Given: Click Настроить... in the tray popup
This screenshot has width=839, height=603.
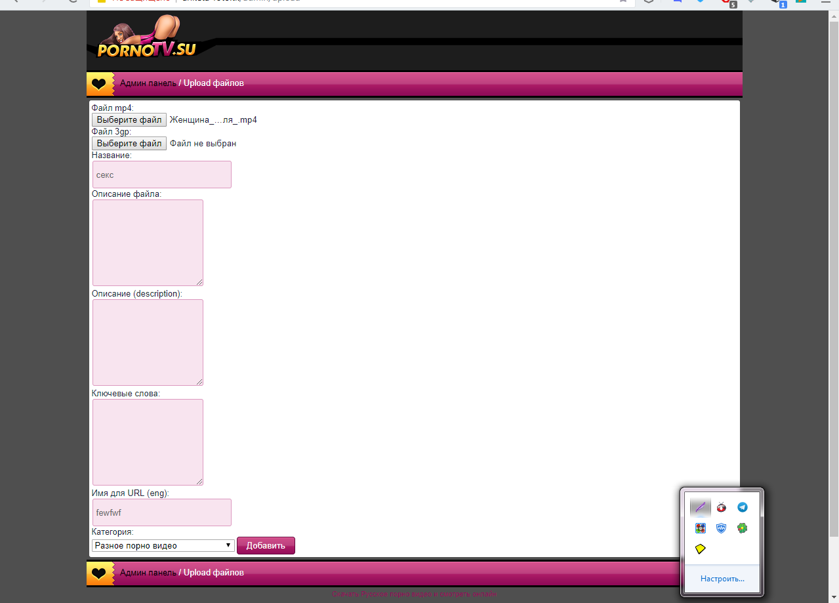Looking at the screenshot, I should [x=722, y=579].
